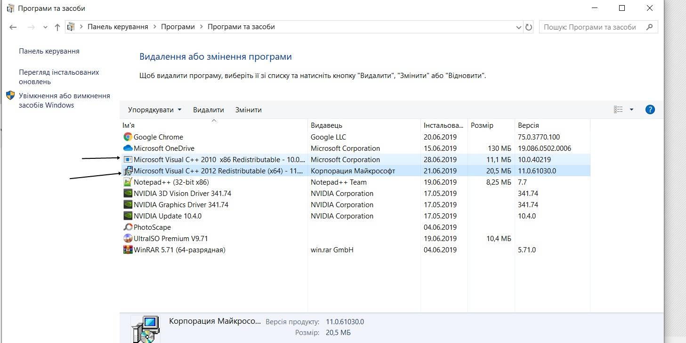Image resolution: width=686 pixels, height=343 pixels.
Task: Click the Панель керування breadcrumb
Action: pos(118,27)
